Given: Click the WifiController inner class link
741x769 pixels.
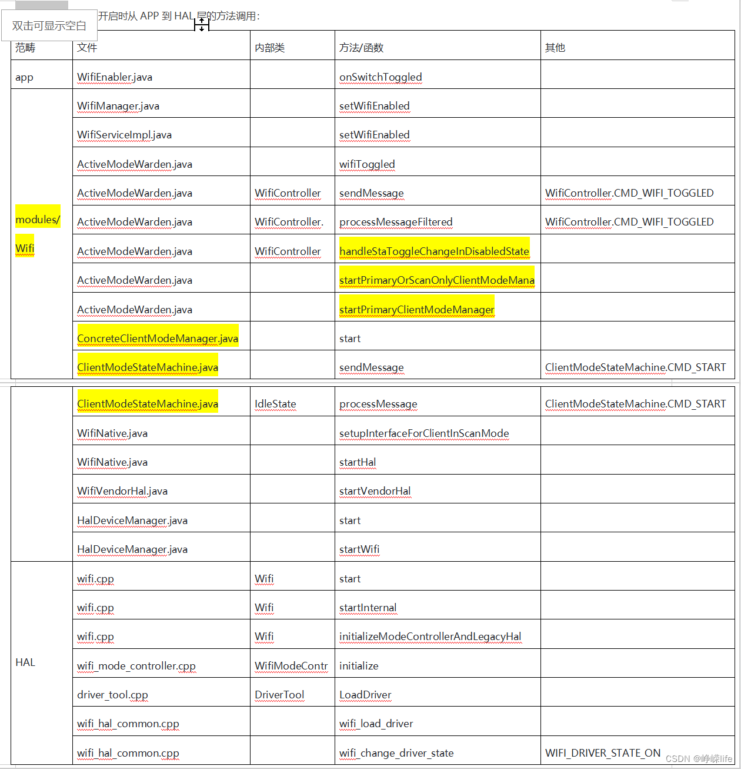Looking at the screenshot, I should point(288,193).
